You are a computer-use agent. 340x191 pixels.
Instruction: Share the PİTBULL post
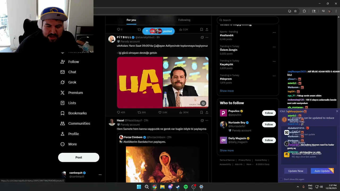(x=207, y=112)
